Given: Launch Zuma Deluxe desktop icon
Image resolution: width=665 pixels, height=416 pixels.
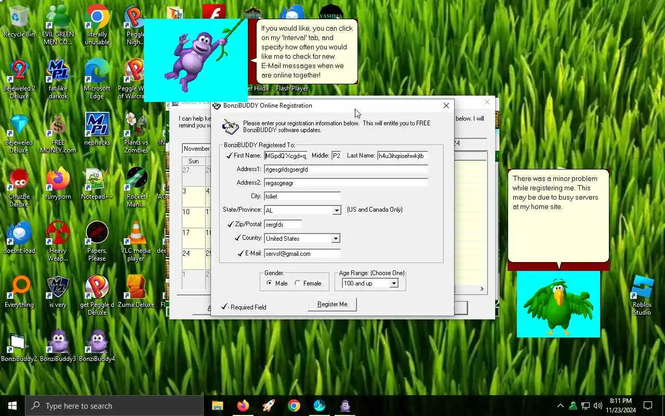Looking at the screenshot, I should point(136,291).
